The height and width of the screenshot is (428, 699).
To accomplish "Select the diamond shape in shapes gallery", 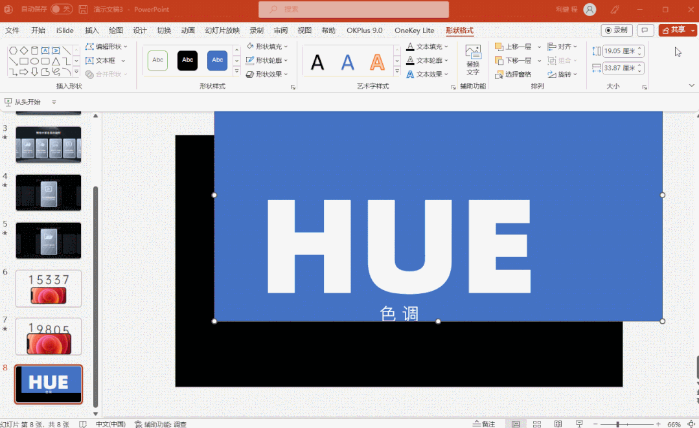I will point(24,51).
